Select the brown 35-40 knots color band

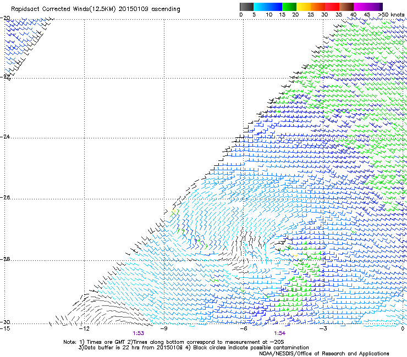[346, 7]
